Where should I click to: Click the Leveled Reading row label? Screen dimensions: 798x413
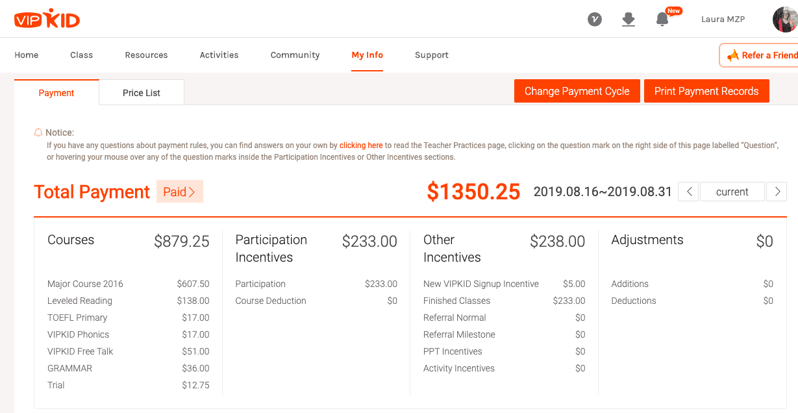80,301
